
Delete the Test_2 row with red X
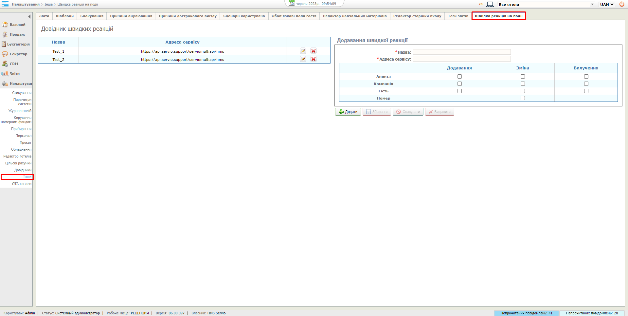tap(314, 59)
